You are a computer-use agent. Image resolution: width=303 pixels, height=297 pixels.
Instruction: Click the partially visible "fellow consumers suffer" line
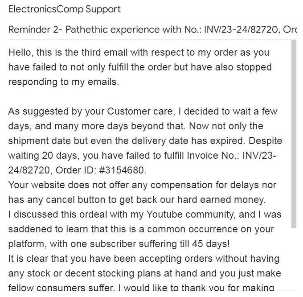click(61, 288)
